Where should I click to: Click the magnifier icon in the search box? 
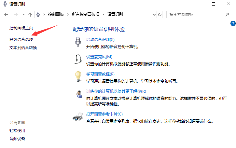coord(227,14)
